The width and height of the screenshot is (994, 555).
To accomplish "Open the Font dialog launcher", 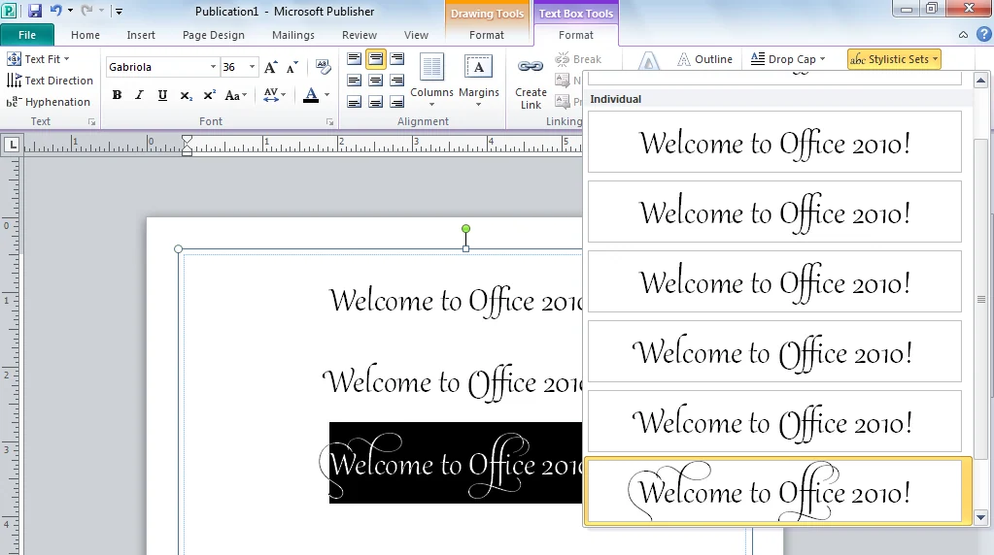I will click(329, 121).
